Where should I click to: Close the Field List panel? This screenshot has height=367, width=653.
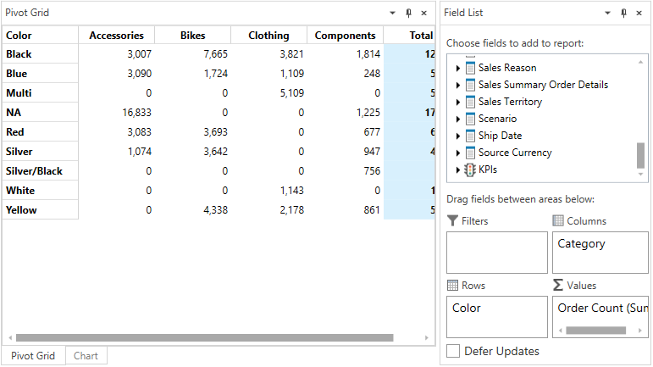(x=639, y=14)
